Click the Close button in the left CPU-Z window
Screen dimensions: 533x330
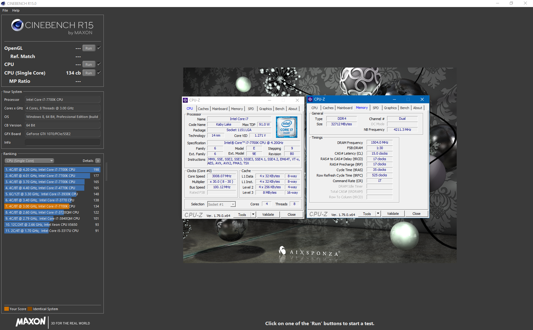(292, 215)
